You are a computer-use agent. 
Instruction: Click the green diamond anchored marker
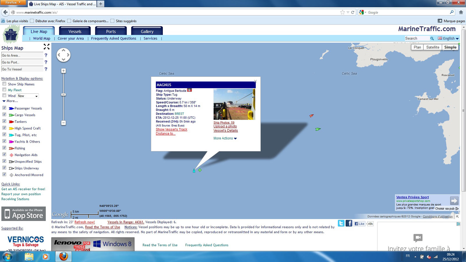pos(200,170)
